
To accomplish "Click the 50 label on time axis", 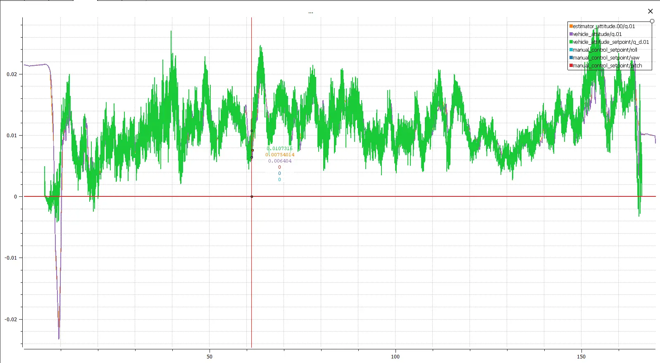I will coord(210,356).
